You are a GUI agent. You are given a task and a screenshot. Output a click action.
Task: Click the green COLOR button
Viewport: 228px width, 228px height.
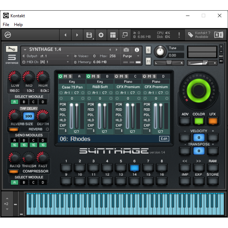[199, 121]
